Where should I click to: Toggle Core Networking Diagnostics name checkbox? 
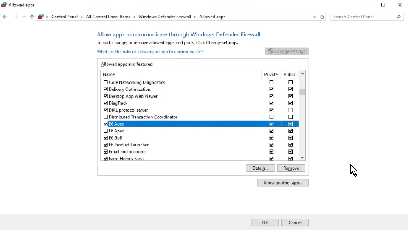click(106, 82)
